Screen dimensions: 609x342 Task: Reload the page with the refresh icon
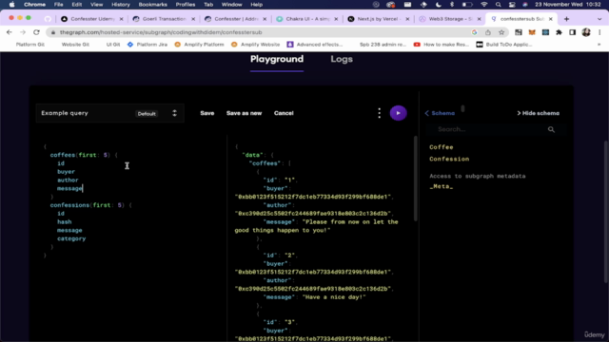point(36,32)
